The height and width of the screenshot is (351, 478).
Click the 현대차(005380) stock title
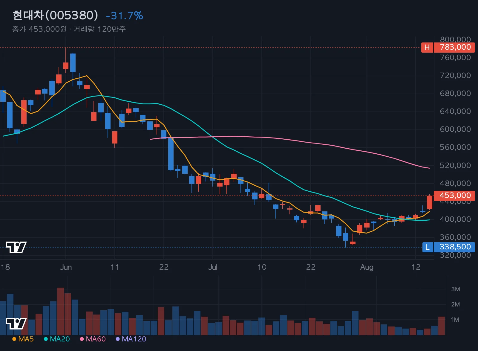coord(55,15)
